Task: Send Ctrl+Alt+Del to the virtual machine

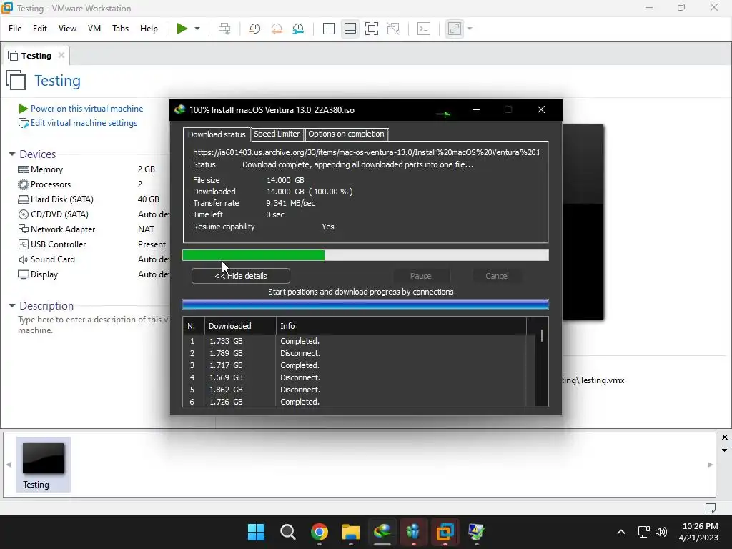Action: [224, 29]
